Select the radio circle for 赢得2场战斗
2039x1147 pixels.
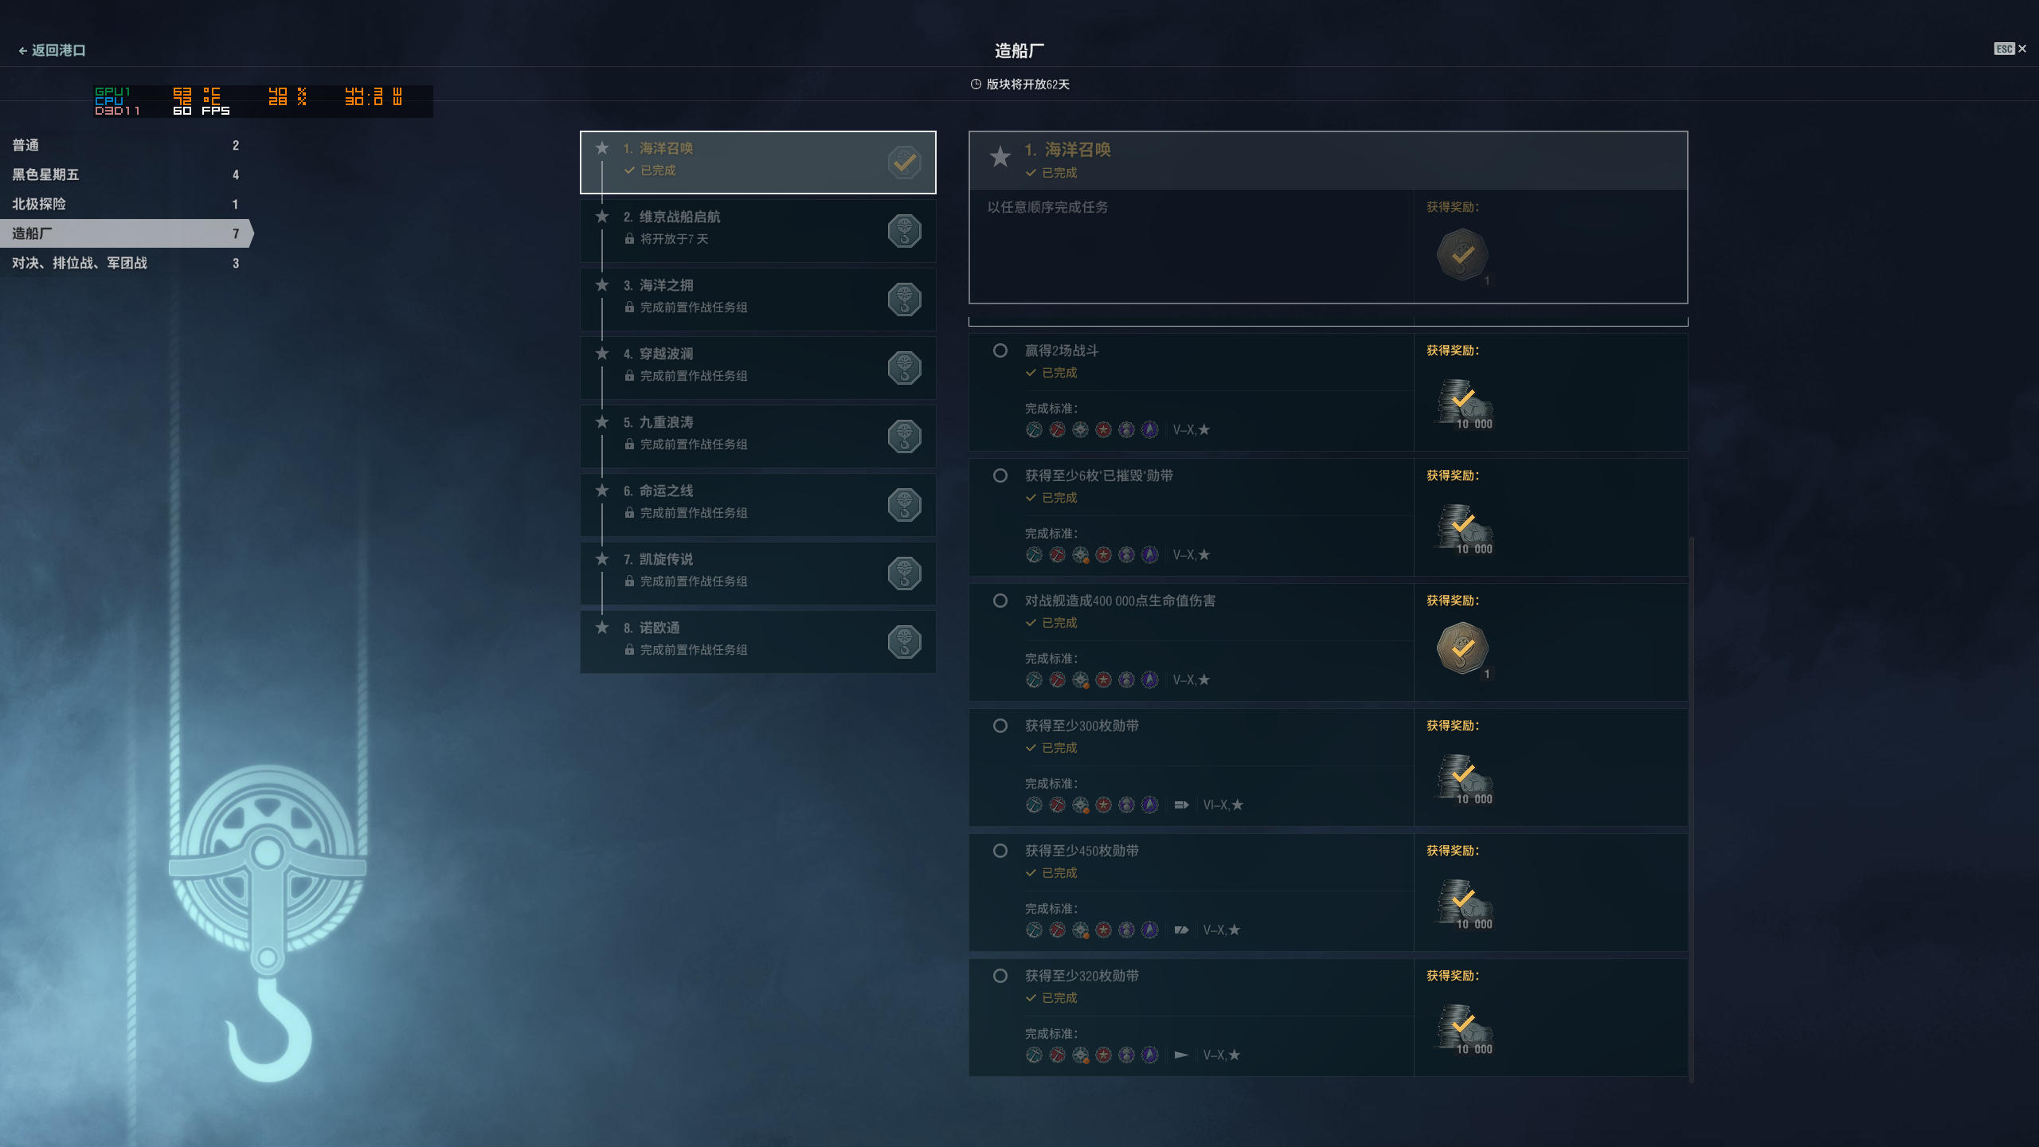tap(1000, 350)
